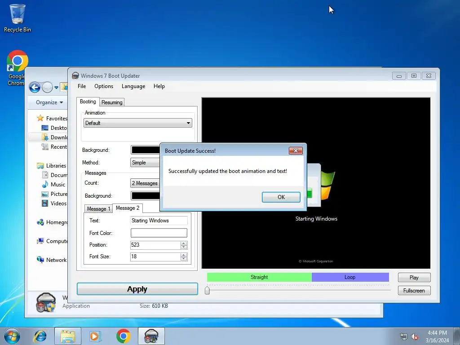Image resolution: width=460 pixels, height=345 pixels.
Task: Open the Recycle Bin desktop icon
Action: click(18, 18)
